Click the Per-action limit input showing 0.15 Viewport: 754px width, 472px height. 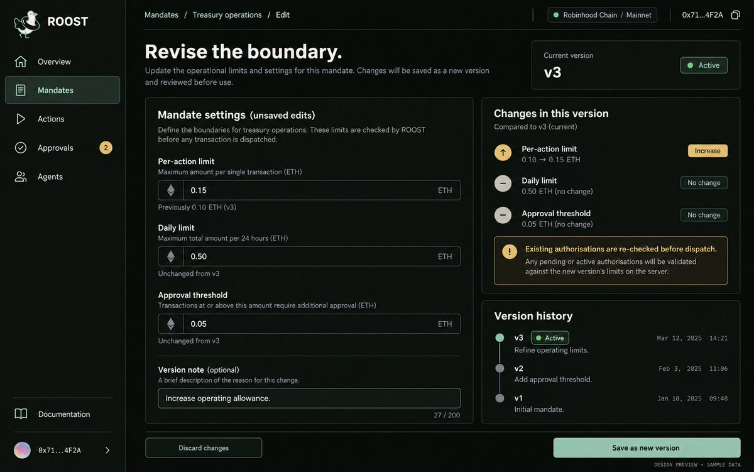(x=309, y=190)
